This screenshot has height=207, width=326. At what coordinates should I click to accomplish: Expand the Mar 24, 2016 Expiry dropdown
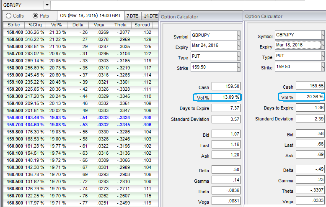pyautogui.click(x=239, y=45)
